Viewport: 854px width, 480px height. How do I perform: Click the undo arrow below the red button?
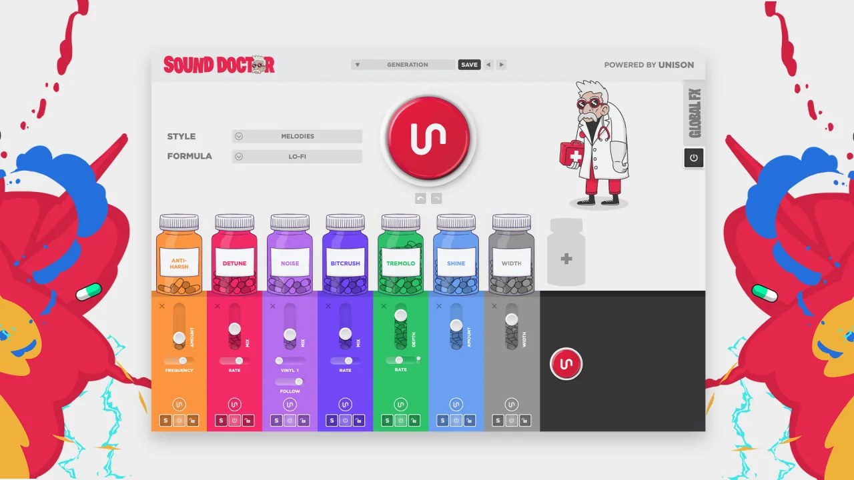tap(420, 198)
